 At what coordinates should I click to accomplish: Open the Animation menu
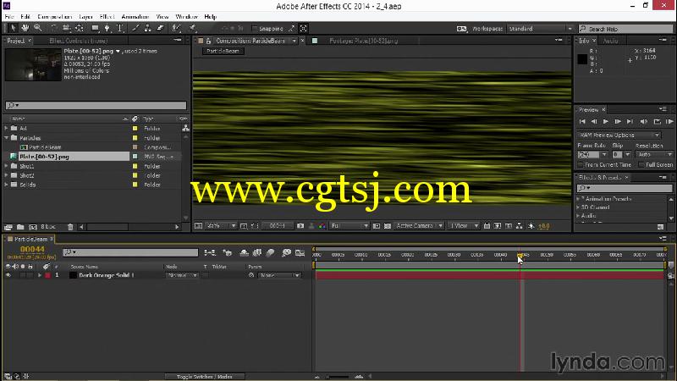135,16
